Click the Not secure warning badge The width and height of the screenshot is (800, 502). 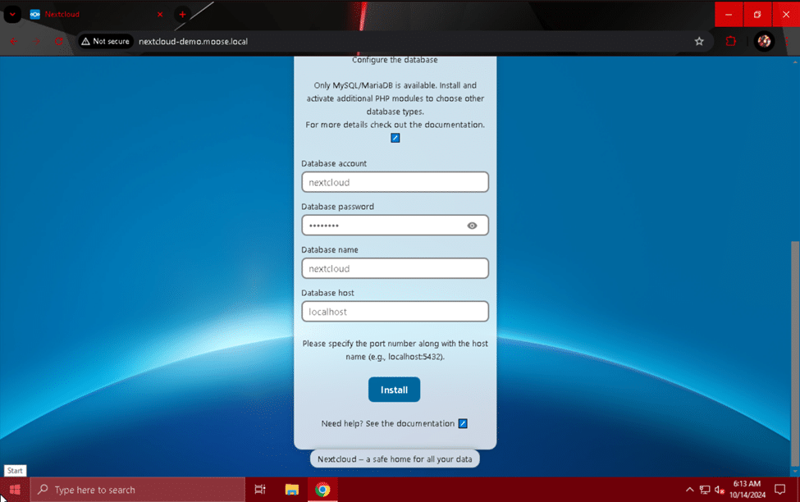(106, 41)
